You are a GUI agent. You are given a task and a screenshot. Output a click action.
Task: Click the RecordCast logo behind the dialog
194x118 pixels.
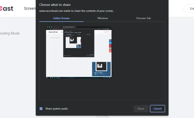coord(6,8)
